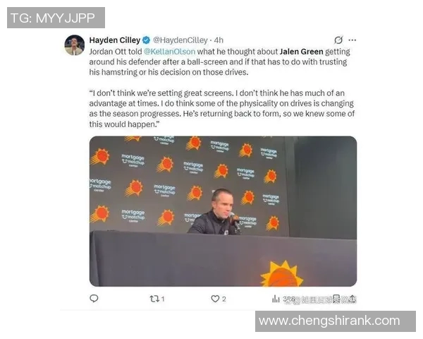
Task: Click the blue verified badge
Action: [146, 40]
